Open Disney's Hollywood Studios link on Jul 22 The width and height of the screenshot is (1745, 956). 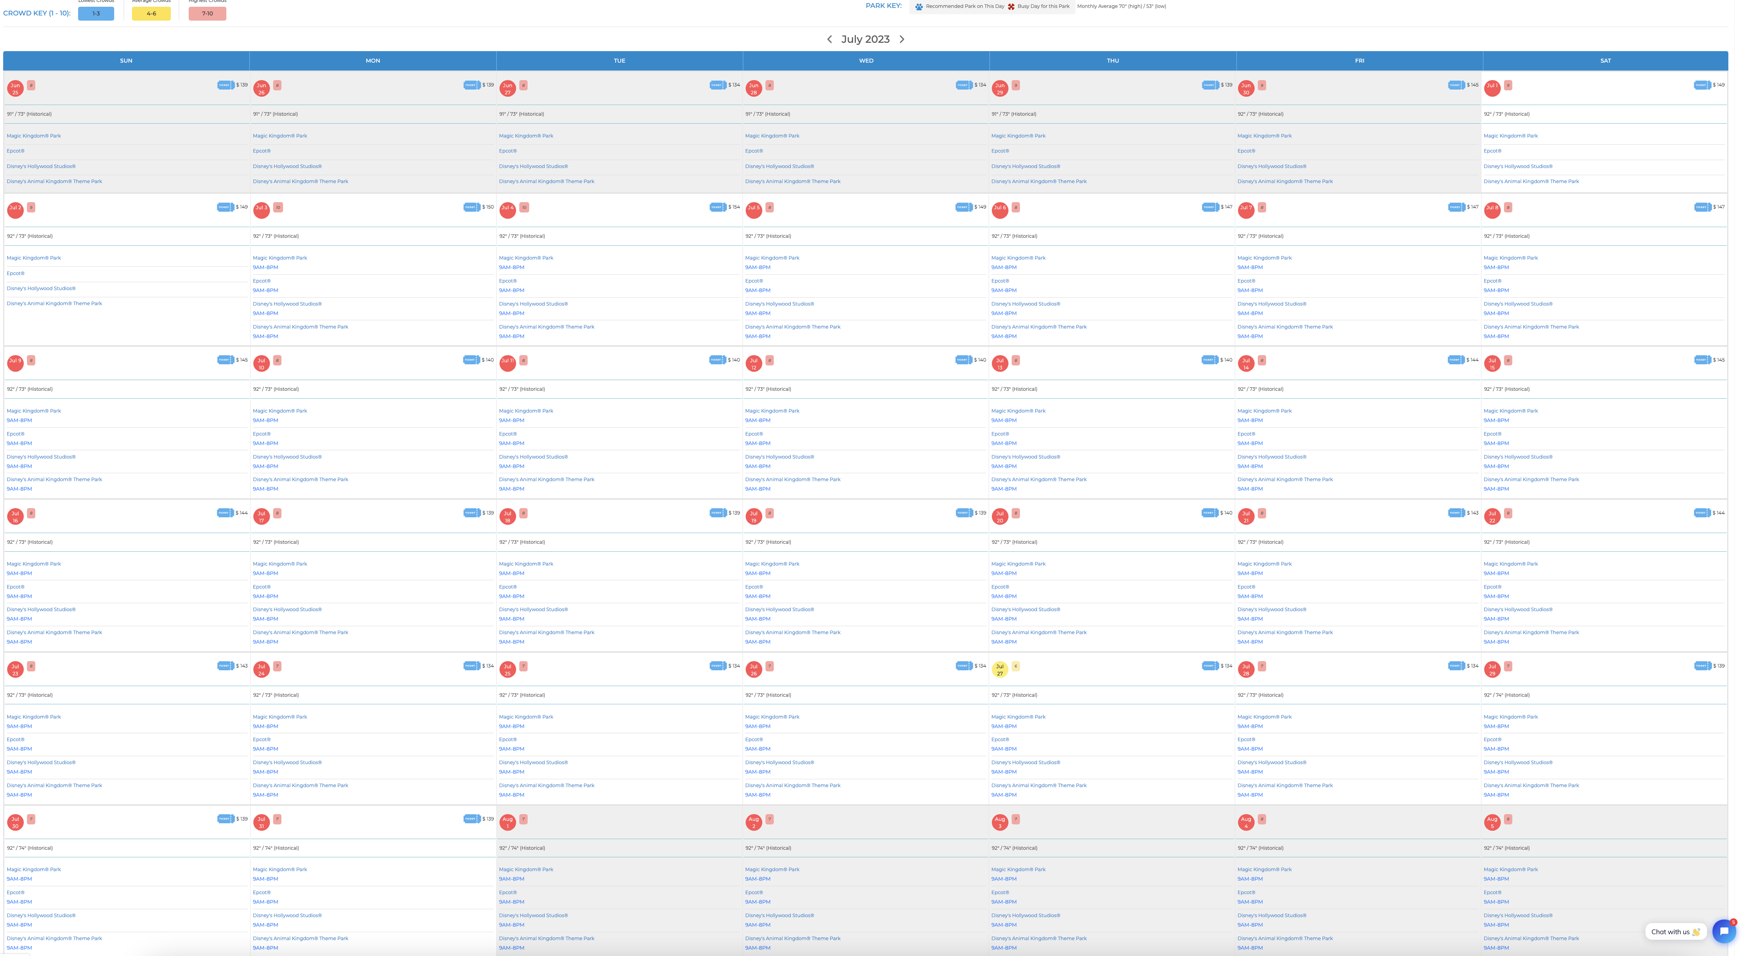(1517, 610)
